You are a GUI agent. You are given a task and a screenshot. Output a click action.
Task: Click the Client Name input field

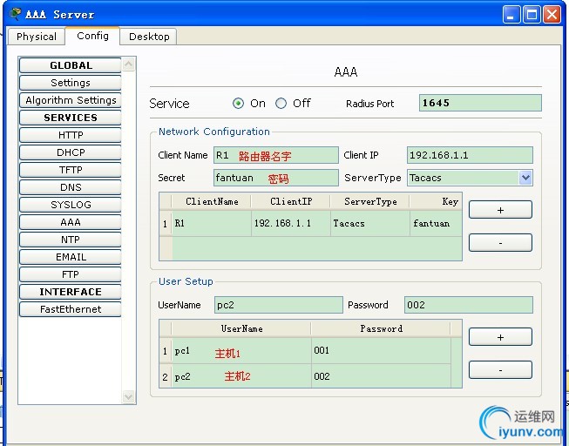click(x=276, y=155)
